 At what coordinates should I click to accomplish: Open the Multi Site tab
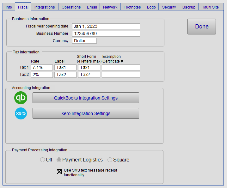tap(211, 7)
